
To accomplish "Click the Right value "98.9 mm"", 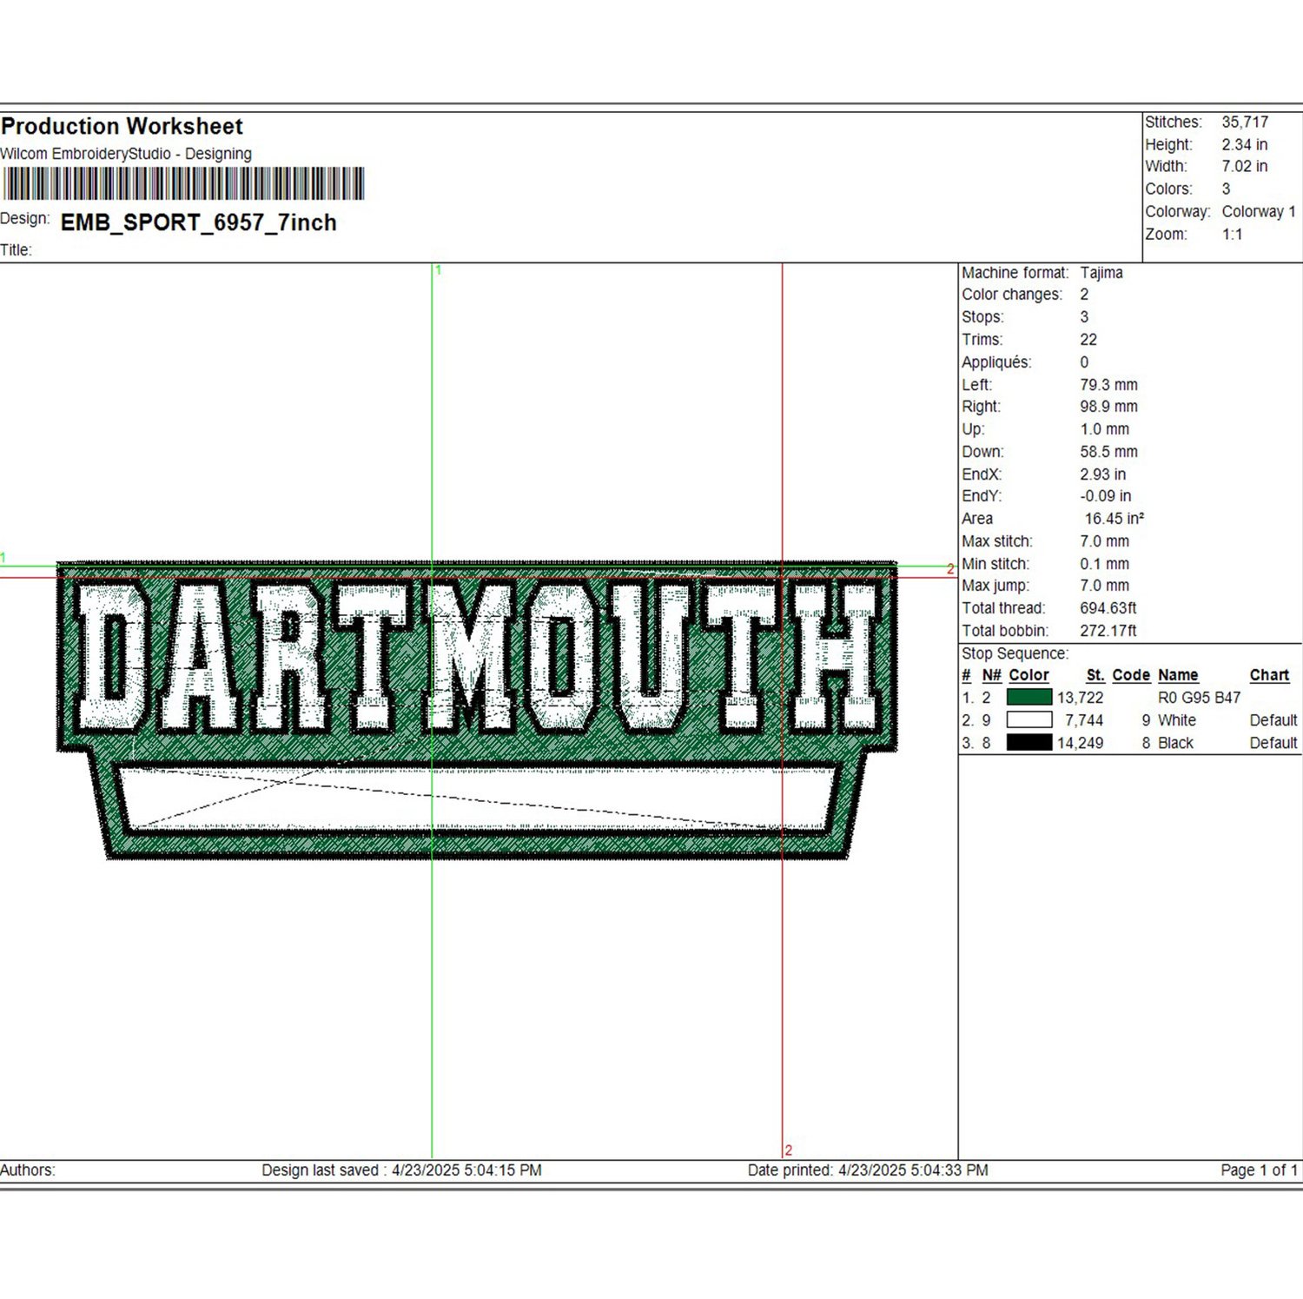I will pyautogui.click(x=1108, y=407).
